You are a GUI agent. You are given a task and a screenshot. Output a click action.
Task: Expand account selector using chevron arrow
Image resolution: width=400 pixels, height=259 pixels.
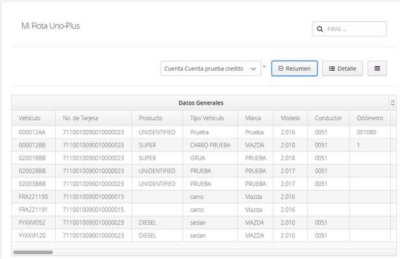point(253,69)
